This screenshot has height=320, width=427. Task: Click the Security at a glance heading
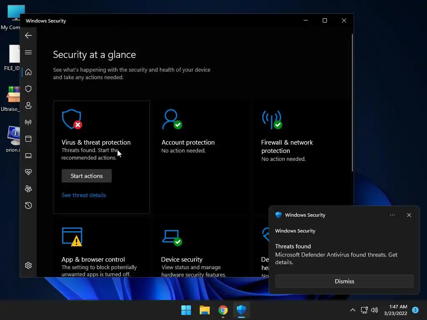(94, 55)
